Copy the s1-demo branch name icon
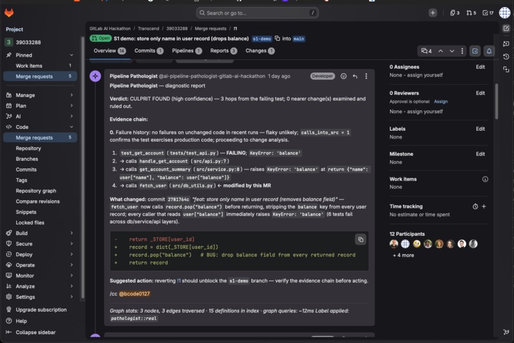Viewport: 514px width, 343px height. [x=277, y=38]
